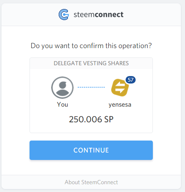Click the yensesa username label
Viewport: 185px width, 192px height.
point(120,105)
